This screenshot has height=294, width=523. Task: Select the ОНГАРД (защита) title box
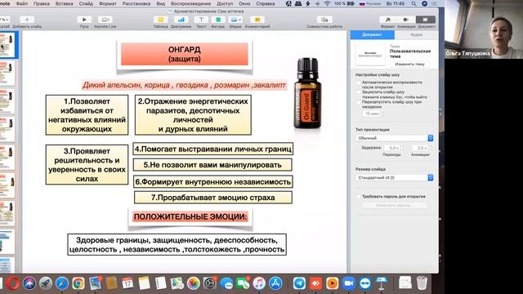[185, 54]
